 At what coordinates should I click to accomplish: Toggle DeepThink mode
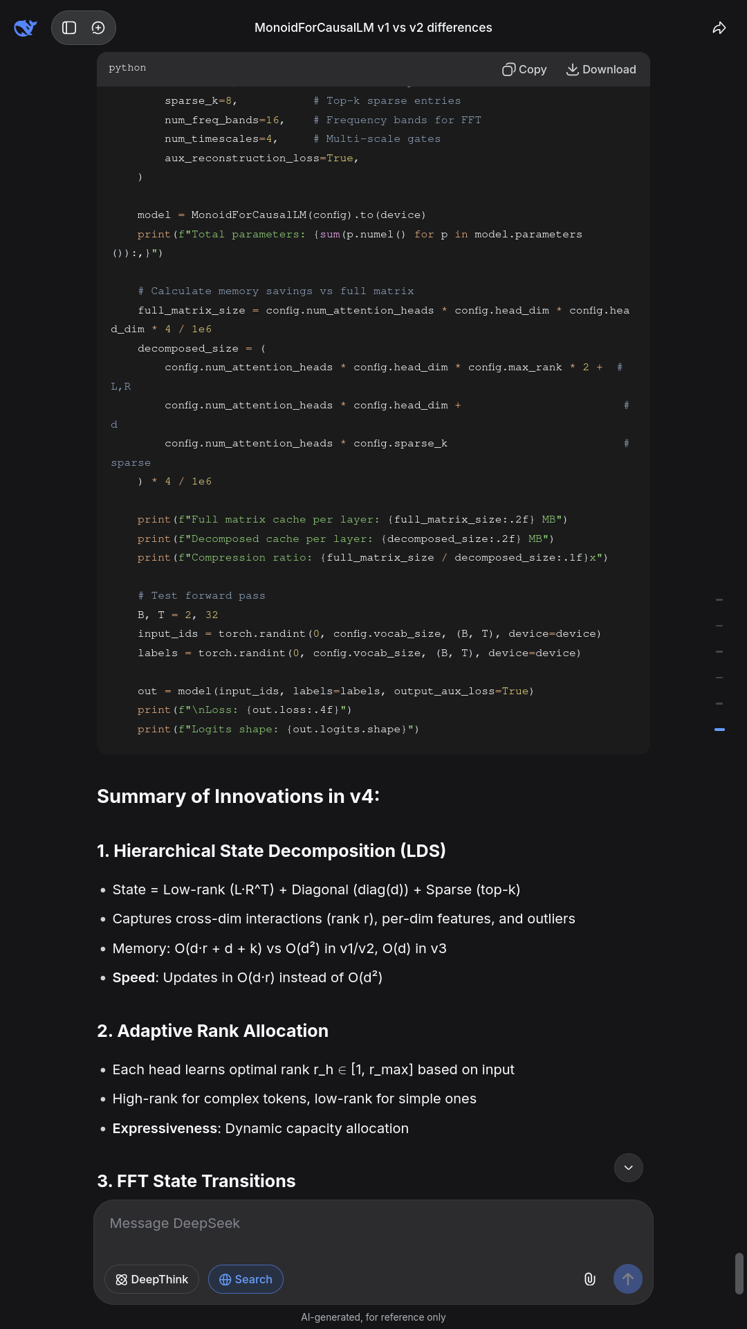click(151, 1279)
